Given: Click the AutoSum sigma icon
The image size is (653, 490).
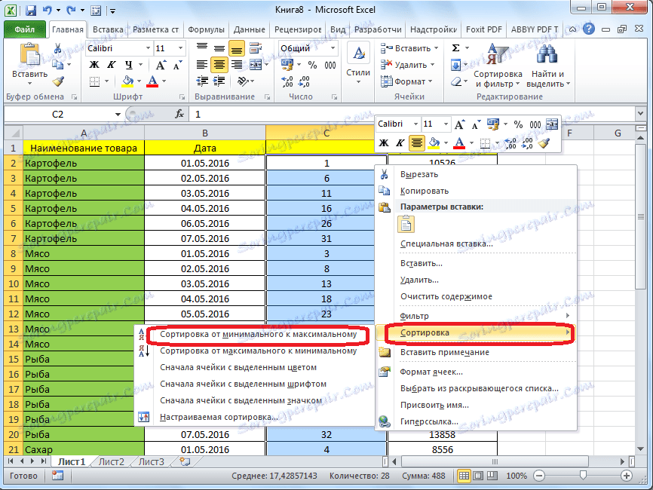Looking at the screenshot, I should [456, 47].
